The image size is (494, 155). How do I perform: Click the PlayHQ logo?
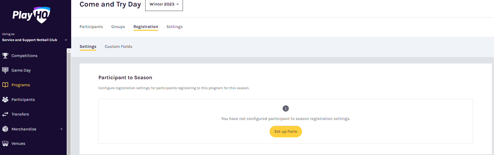click(31, 15)
